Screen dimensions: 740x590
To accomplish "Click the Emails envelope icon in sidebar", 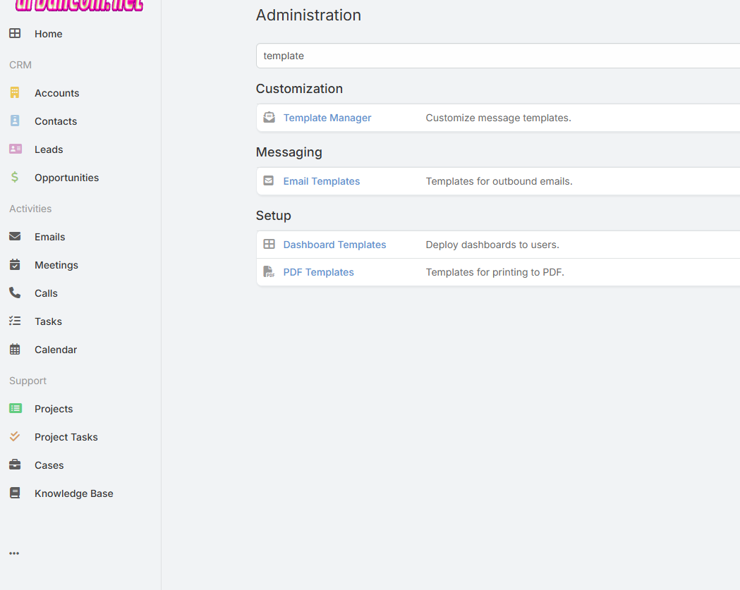I will point(15,237).
